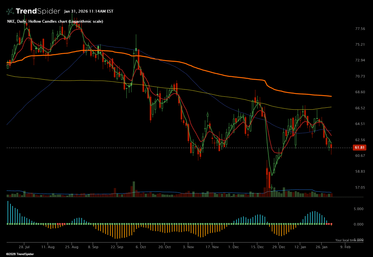This screenshot has height=257, width=373.
Task: Click the TrendSpider spider-web logo icon
Action: pos(10,11)
